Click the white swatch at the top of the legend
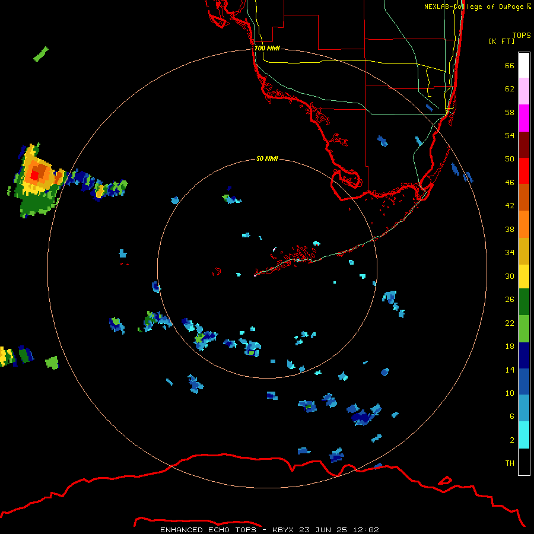Image resolution: width=534 pixels, height=534 pixels. (524, 65)
